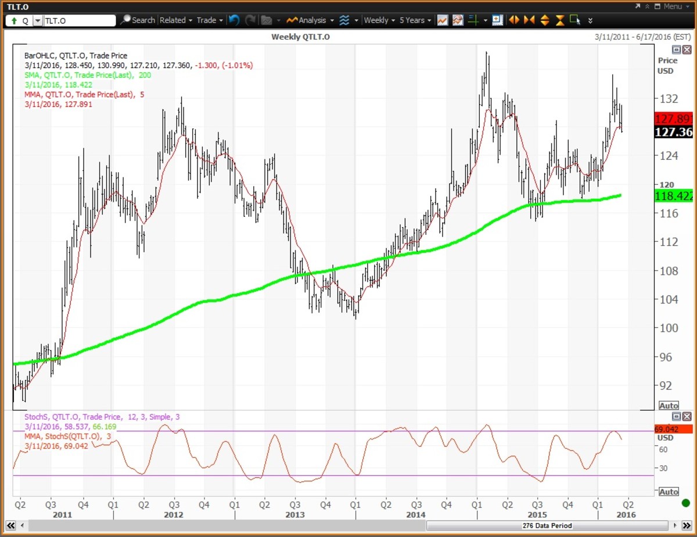Minimize the stochastic indicator panel
Screen dimensions: 697x537
(x=677, y=417)
